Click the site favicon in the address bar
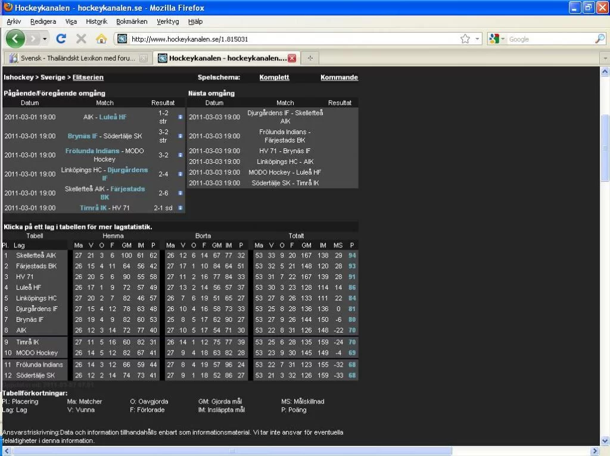 pyautogui.click(x=122, y=38)
